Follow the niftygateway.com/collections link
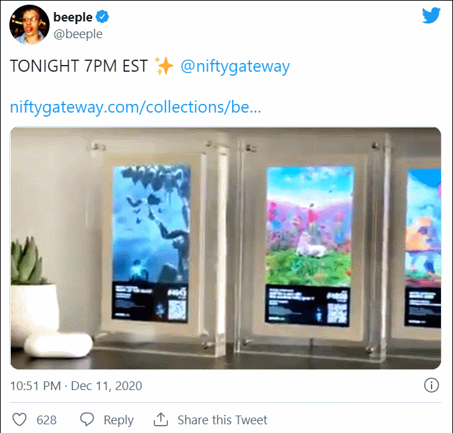This screenshot has height=433, width=453. (135, 107)
